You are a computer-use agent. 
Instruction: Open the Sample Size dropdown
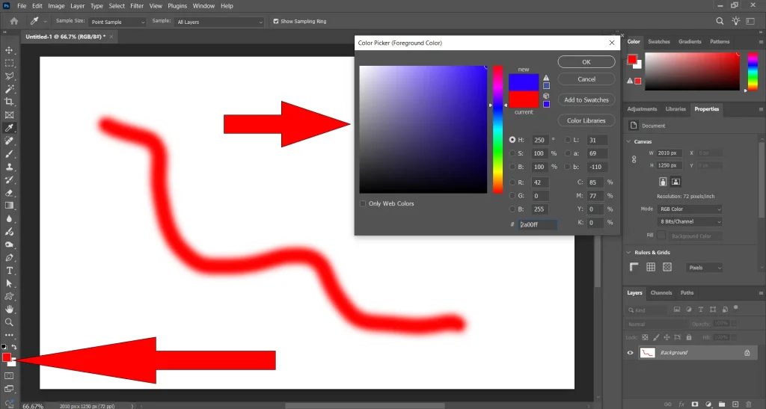point(117,22)
